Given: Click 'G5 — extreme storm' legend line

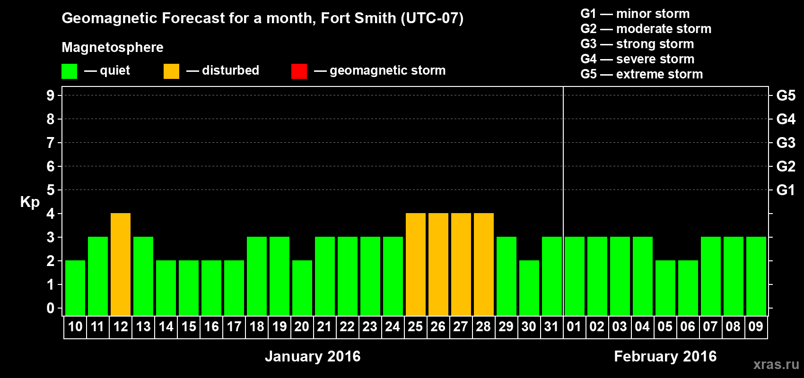Looking at the screenshot, I should point(642,74).
